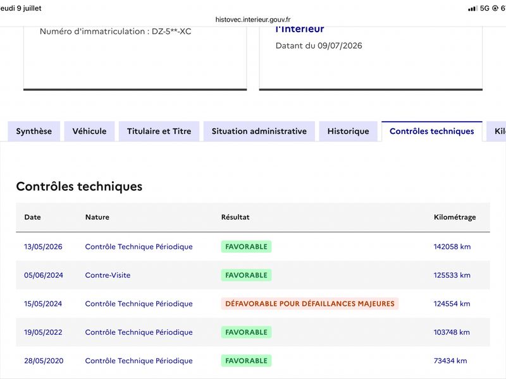Tap the cellular signal bars icon
506x379 pixels.
point(472,9)
